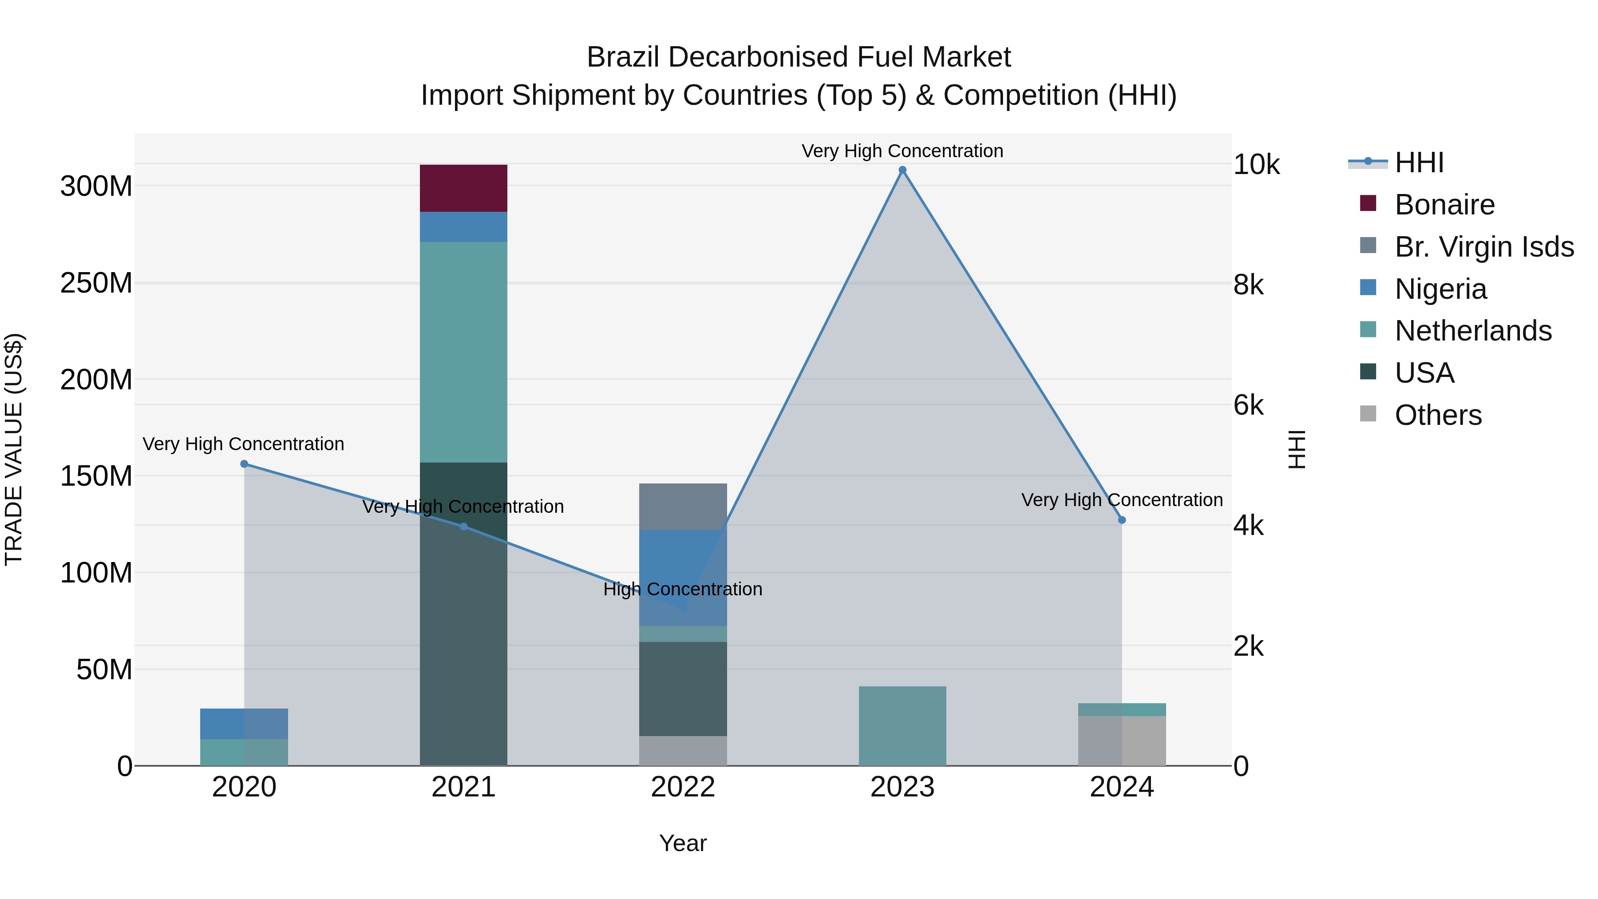The width and height of the screenshot is (1598, 899).
Task: Click the 2023 x-axis label
Action: (x=902, y=787)
